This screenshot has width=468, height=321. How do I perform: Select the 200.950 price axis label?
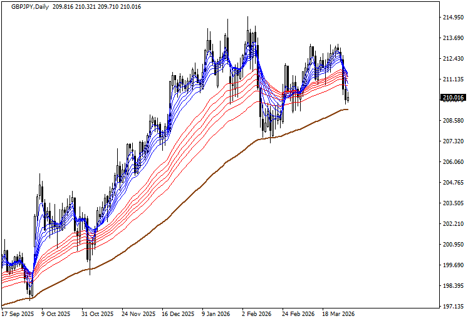(452, 245)
